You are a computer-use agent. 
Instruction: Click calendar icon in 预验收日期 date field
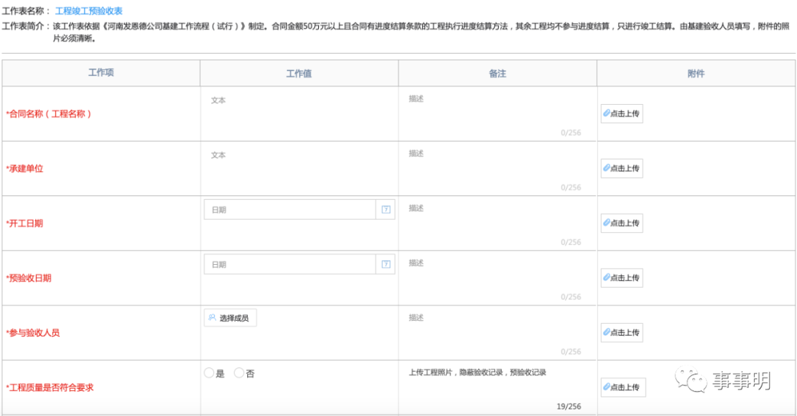pyautogui.click(x=385, y=264)
